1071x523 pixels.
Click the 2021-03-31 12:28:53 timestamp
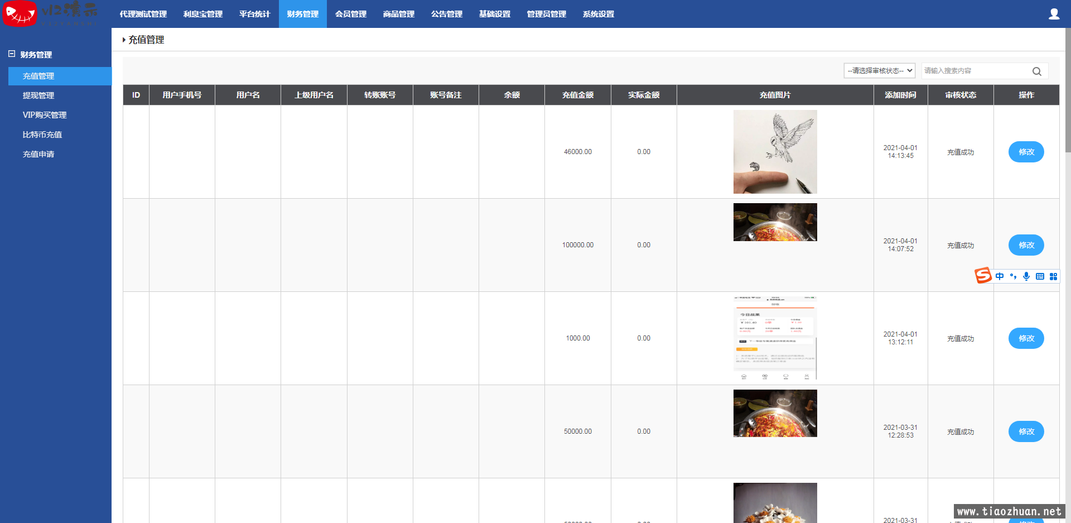point(900,431)
